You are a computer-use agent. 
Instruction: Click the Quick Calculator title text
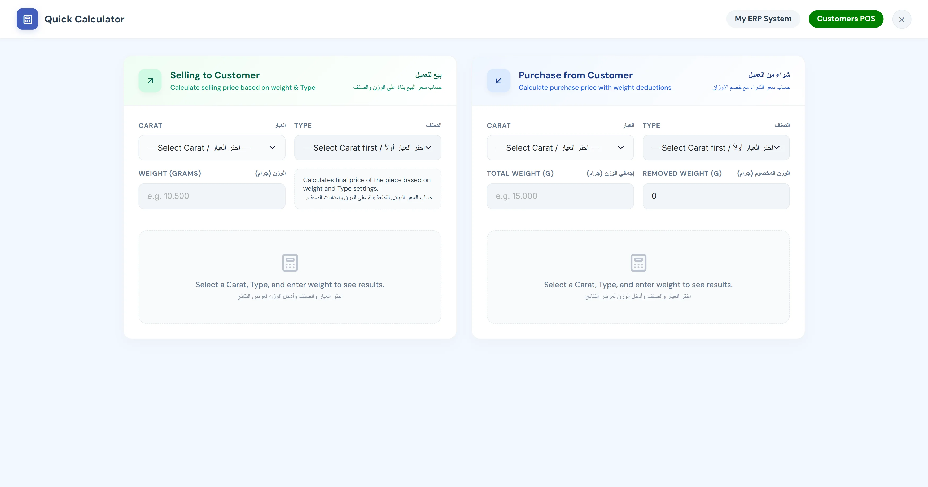[x=85, y=19]
